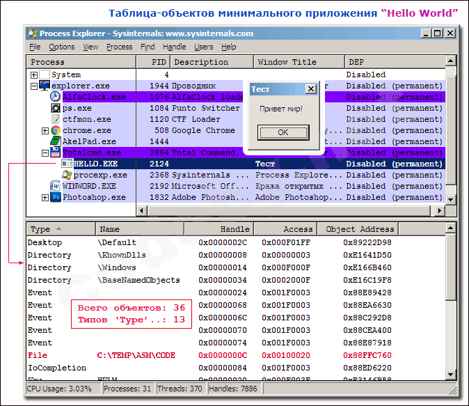Click the Totalcmd.exe floppy disk icon

click(x=56, y=153)
